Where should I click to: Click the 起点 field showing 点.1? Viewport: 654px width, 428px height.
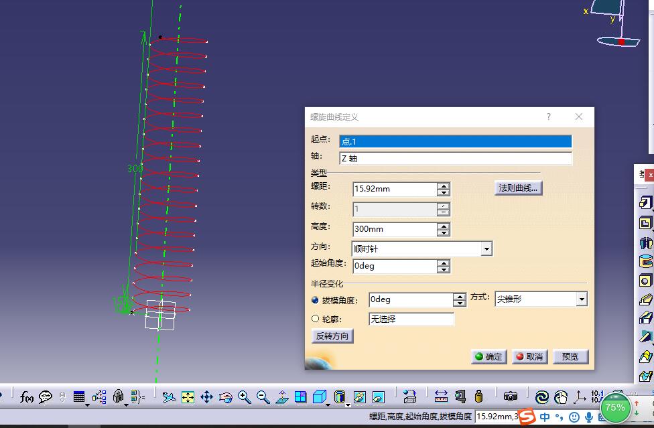click(x=456, y=141)
